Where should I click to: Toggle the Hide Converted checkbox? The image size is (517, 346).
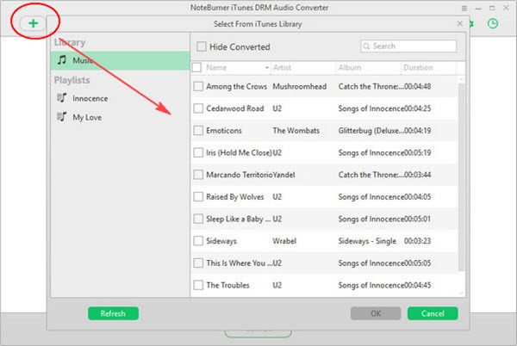point(201,46)
